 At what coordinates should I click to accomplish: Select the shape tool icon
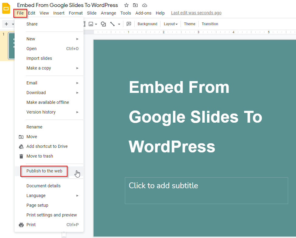103,24
